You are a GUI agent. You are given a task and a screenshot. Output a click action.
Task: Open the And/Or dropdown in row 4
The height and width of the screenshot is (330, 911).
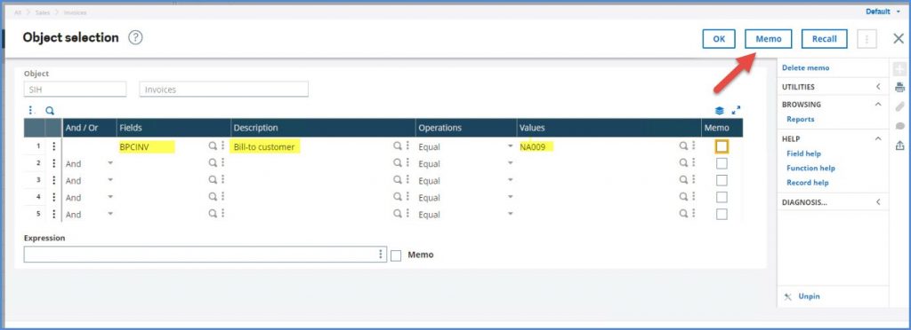109,197
